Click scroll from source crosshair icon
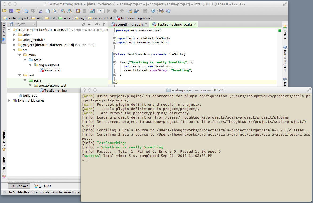The width and height of the screenshot is (313, 203). 83,24
